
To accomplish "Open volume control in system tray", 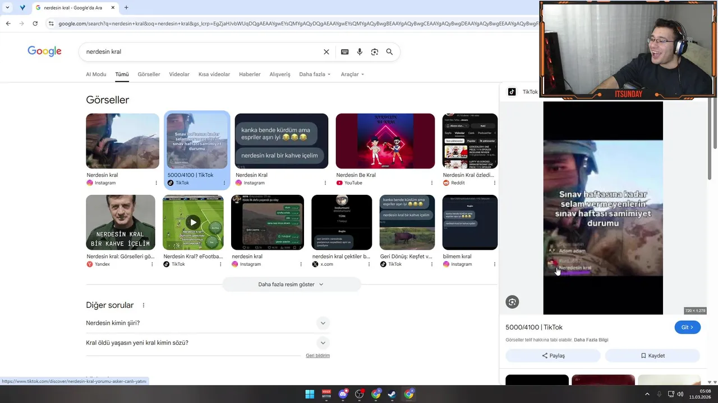I will click(x=680, y=394).
